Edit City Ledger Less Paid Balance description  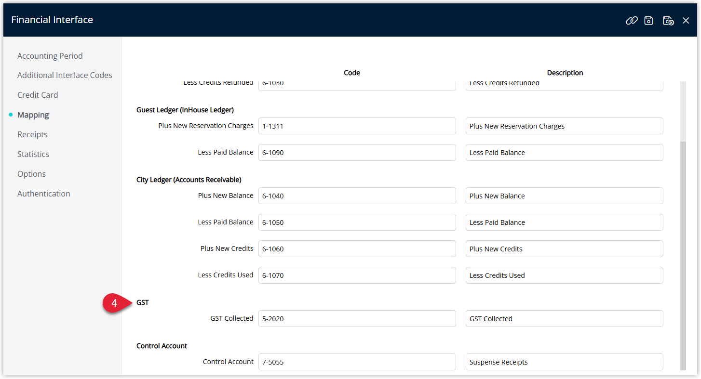pos(564,222)
